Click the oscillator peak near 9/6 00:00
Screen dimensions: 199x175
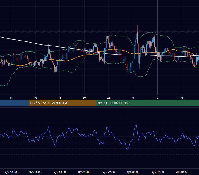point(136,124)
